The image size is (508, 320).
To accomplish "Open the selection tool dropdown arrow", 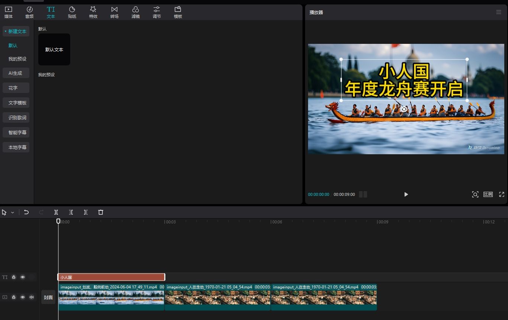I will 13,213.
